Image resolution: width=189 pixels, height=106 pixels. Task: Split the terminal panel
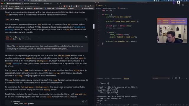[176, 78]
